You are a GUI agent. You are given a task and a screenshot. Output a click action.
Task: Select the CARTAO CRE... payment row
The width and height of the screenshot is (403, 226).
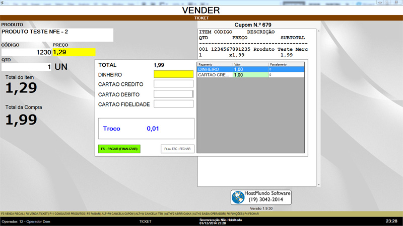click(214, 75)
